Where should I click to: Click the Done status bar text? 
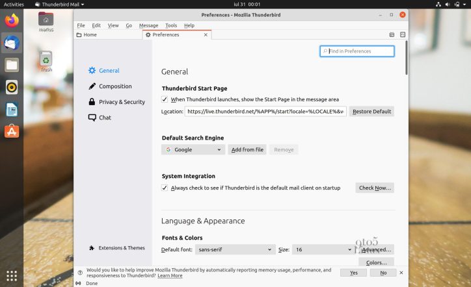pyautogui.click(x=92, y=283)
